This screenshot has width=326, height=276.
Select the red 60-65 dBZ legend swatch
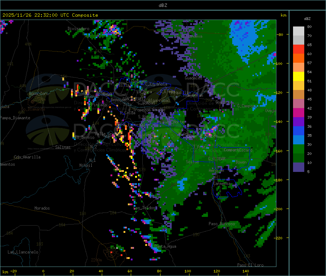pyautogui.click(x=298, y=49)
